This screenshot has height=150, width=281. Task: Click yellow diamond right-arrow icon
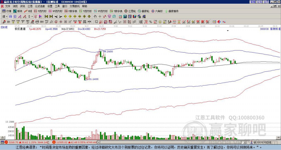(70, 16)
